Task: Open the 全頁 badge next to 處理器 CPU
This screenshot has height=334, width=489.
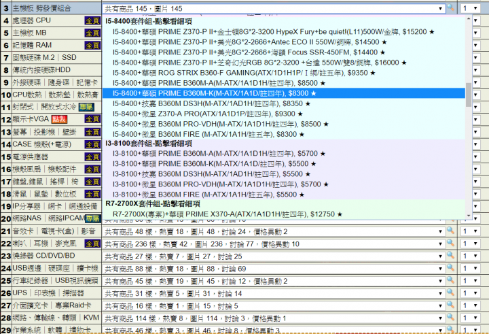Action: click(x=92, y=20)
